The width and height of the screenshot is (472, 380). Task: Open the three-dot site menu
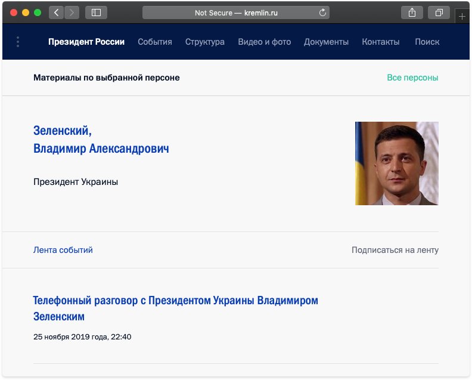[x=18, y=42]
